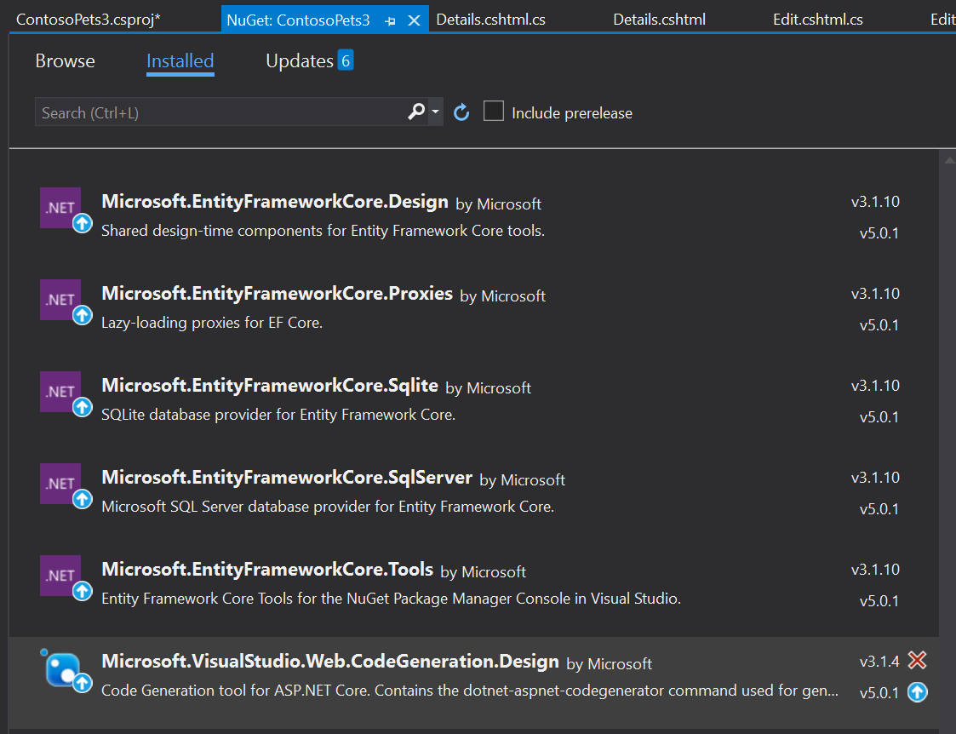Click 'Lazy-loading proxies for EF Core.' description
Viewport: 956px width, 734px height.
[212, 323]
